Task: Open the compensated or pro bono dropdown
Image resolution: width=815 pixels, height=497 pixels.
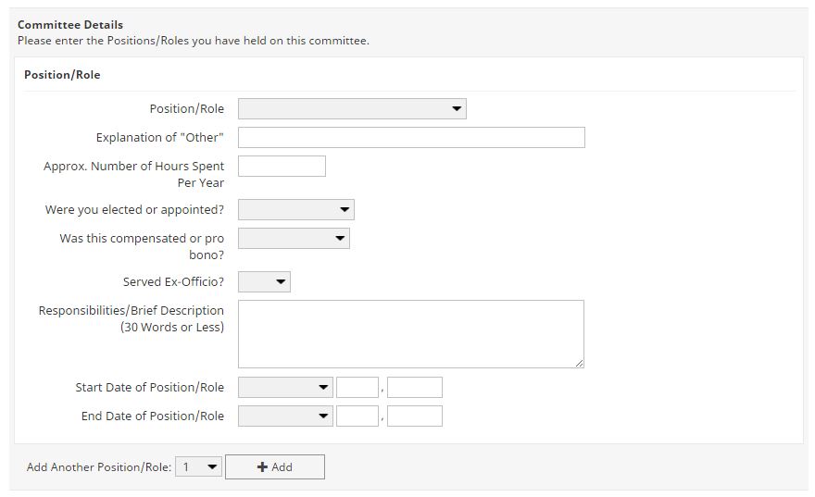Action: click(x=294, y=239)
